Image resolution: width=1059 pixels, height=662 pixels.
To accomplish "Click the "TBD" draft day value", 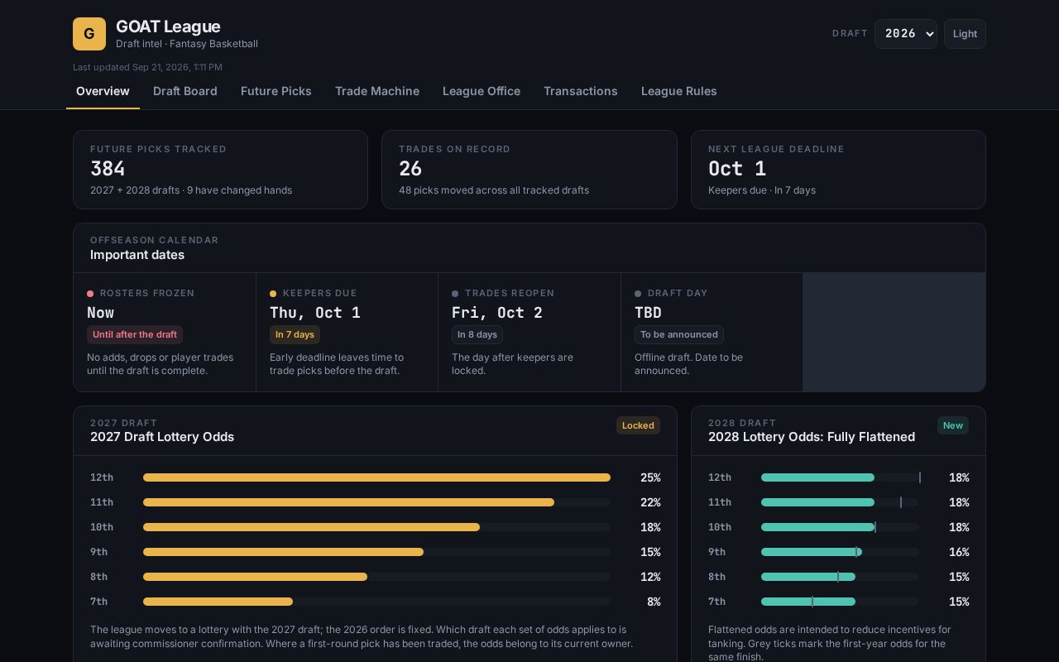I will [648, 313].
